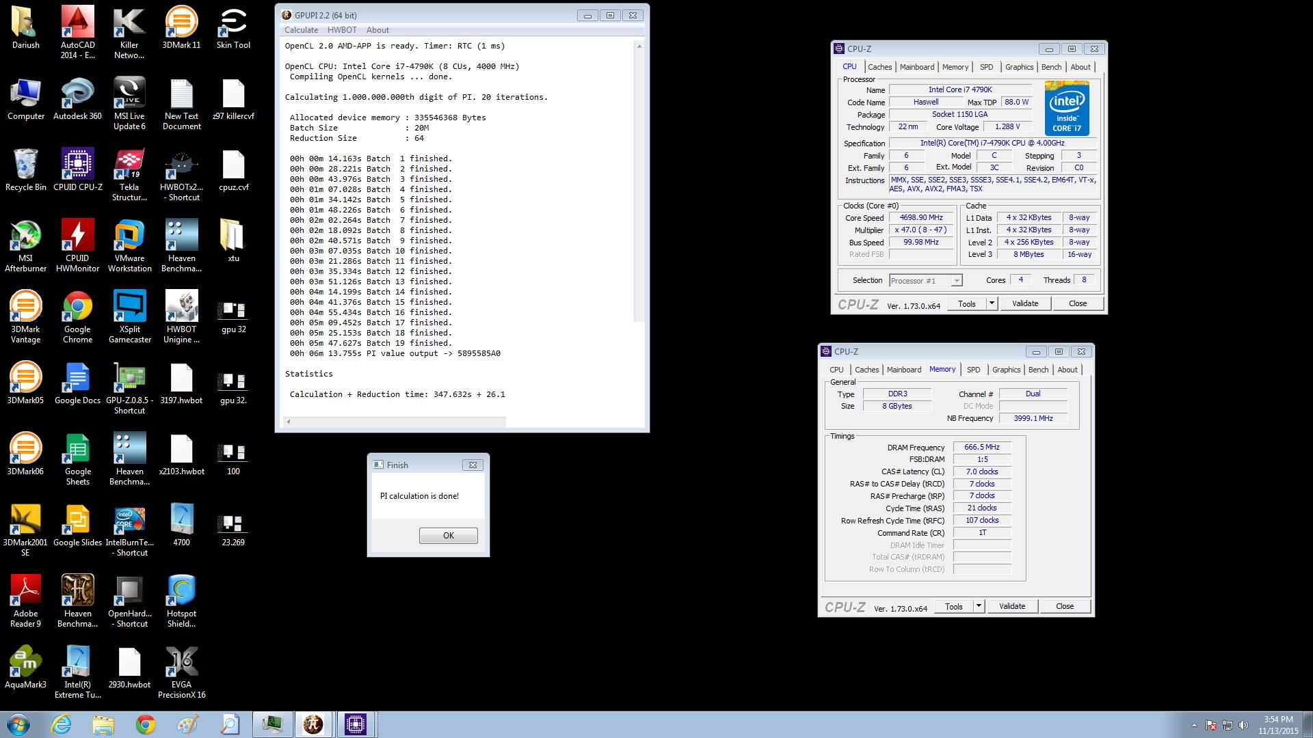
Task: Open the Dariush user folder icon
Action: (26, 27)
